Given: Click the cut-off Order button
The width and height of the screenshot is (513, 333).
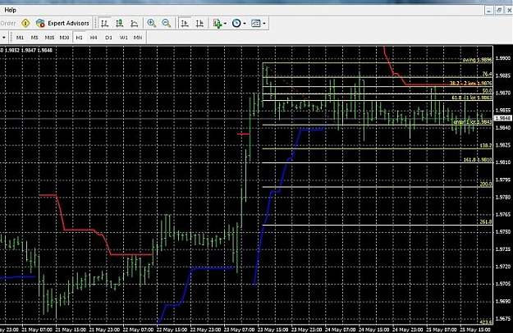Looking at the screenshot, I should click(x=8, y=23).
